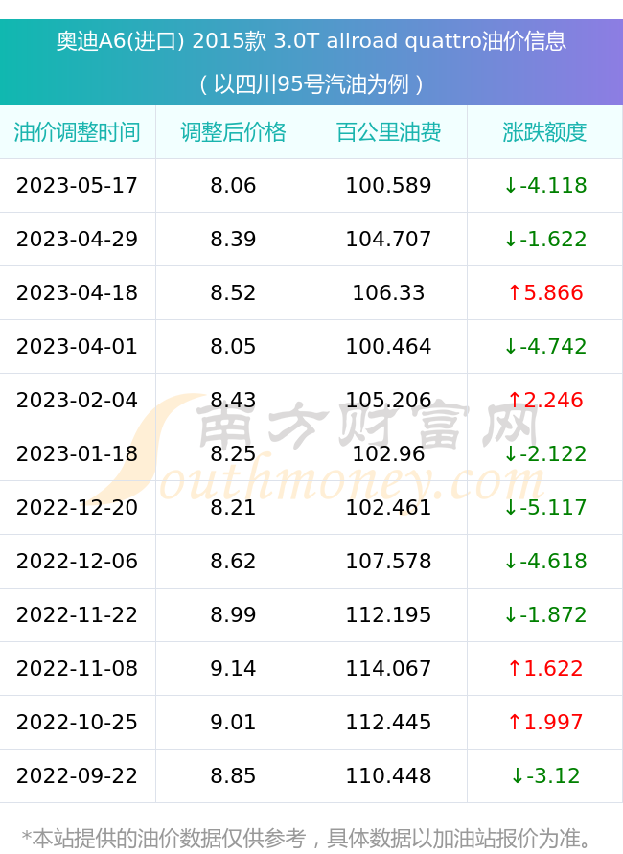Select the 2023-05-17 date cell

click(x=78, y=186)
